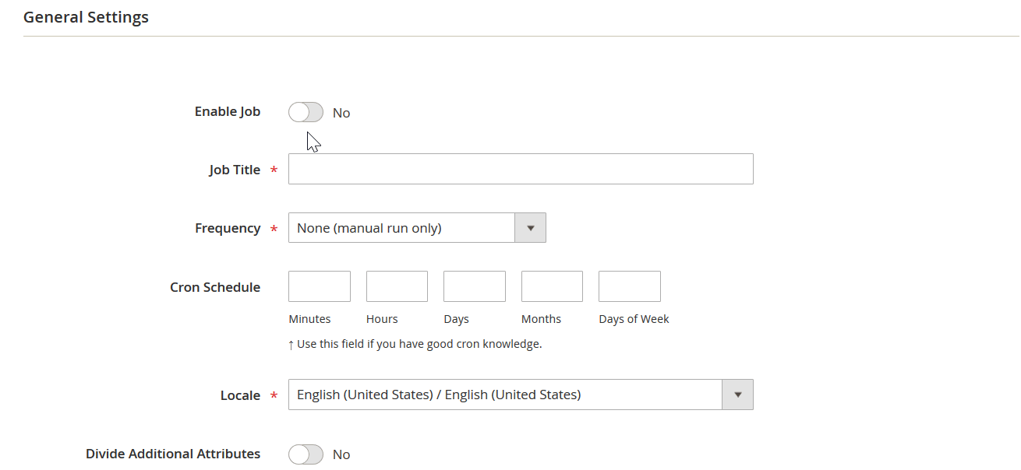Focus the cron Hours input box
The width and height of the screenshot is (1021, 470).
pos(397,286)
